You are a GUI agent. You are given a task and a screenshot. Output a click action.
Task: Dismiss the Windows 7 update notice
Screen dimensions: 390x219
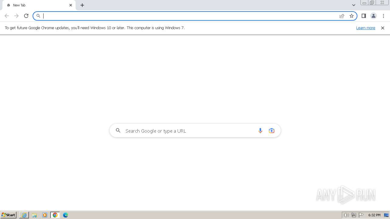(x=383, y=28)
